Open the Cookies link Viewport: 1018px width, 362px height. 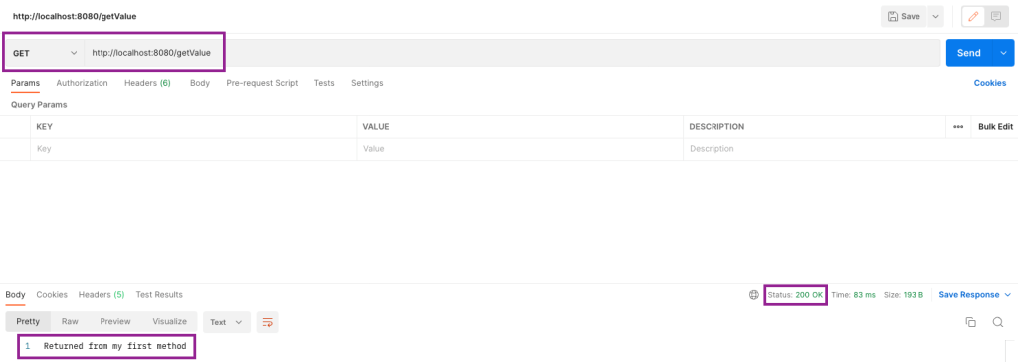(990, 83)
